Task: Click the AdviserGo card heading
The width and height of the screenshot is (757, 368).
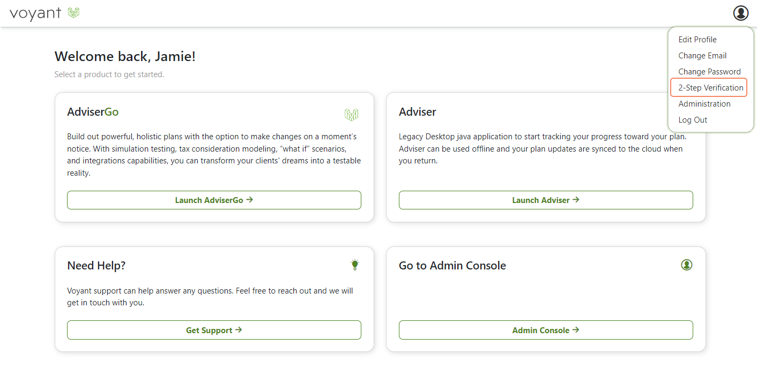Action: (93, 112)
